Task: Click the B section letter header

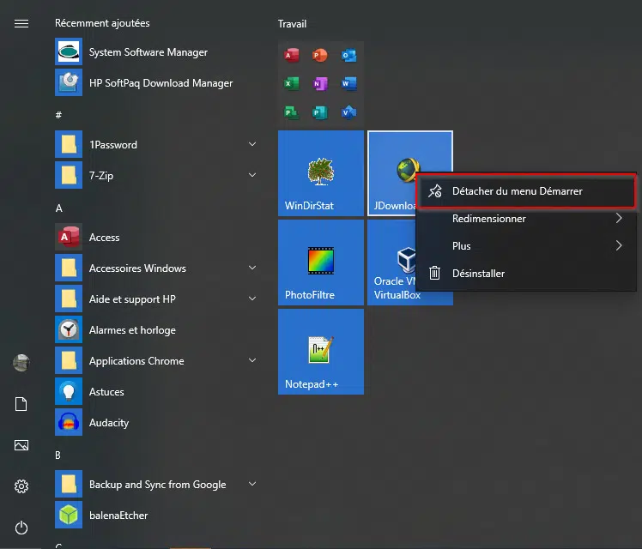Action: [58, 455]
